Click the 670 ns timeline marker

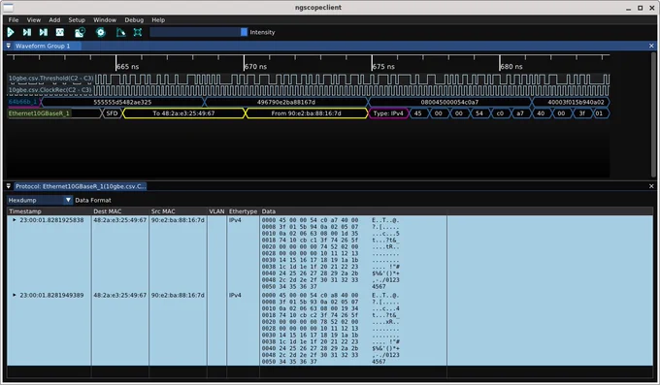tap(255, 67)
